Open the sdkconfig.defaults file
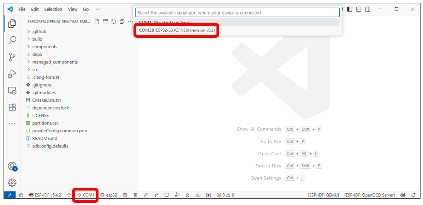This screenshot has height=205, width=423. point(79,146)
